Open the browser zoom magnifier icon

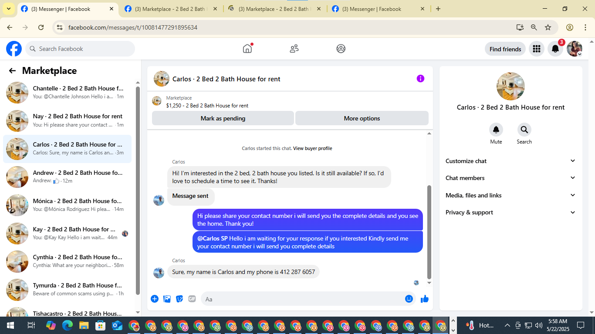coord(534,27)
